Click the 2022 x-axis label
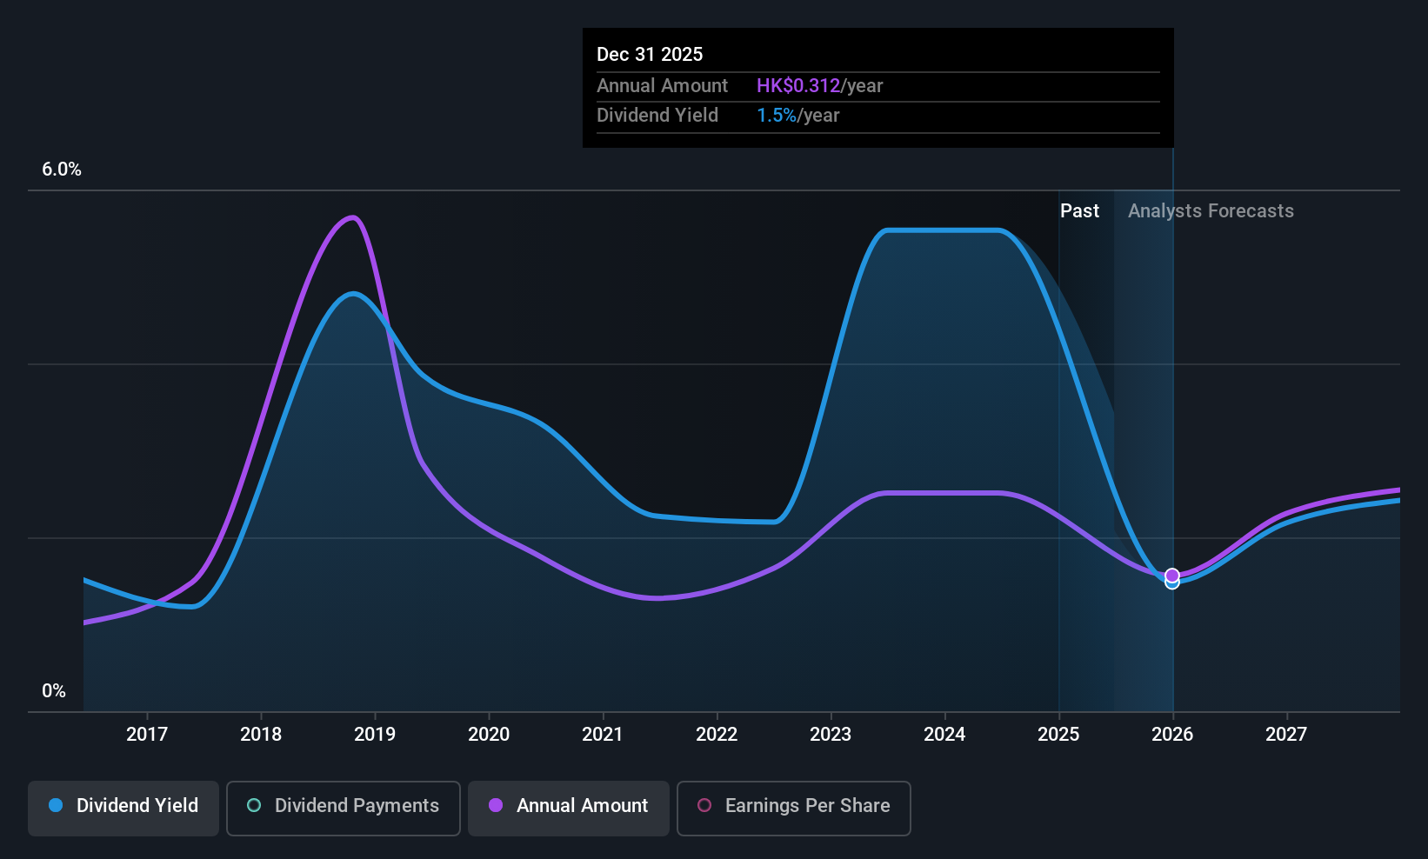 tap(717, 735)
